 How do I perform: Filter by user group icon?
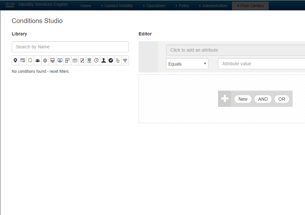tap(38, 60)
